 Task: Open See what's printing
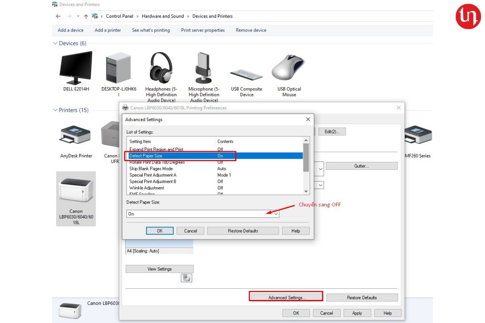pos(151,30)
